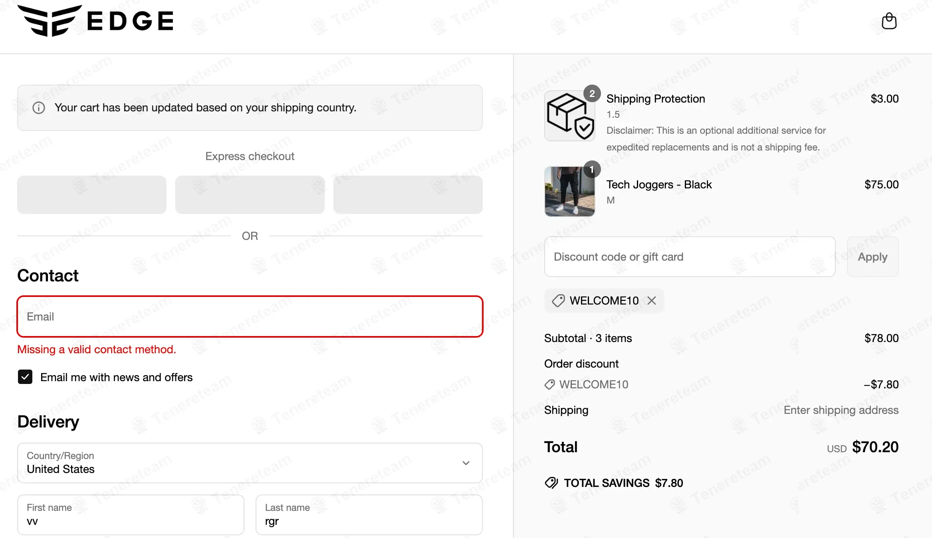Click the EDGE wing logo

click(x=50, y=21)
